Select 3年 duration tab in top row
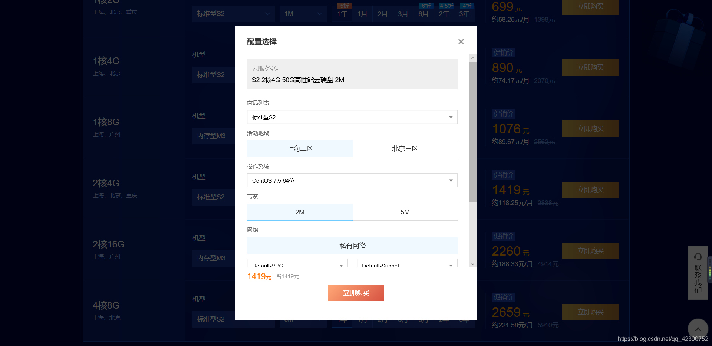Image resolution: width=712 pixels, height=346 pixels. (464, 14)
